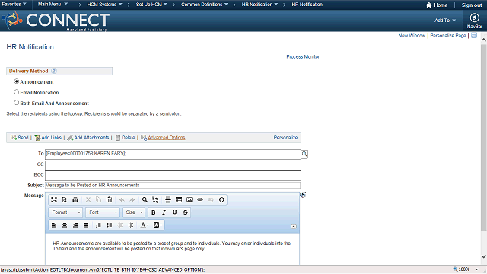Select the Email Notification radio button

17,92
